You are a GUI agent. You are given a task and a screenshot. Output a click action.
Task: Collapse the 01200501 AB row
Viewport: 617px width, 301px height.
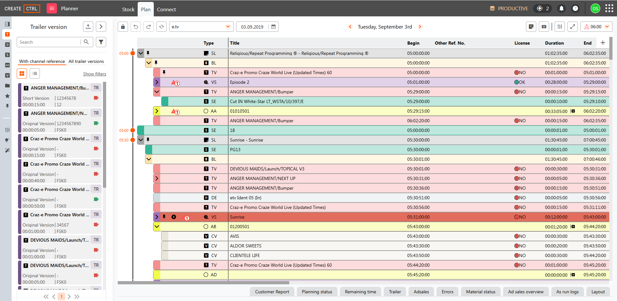(x=157, y=227)
